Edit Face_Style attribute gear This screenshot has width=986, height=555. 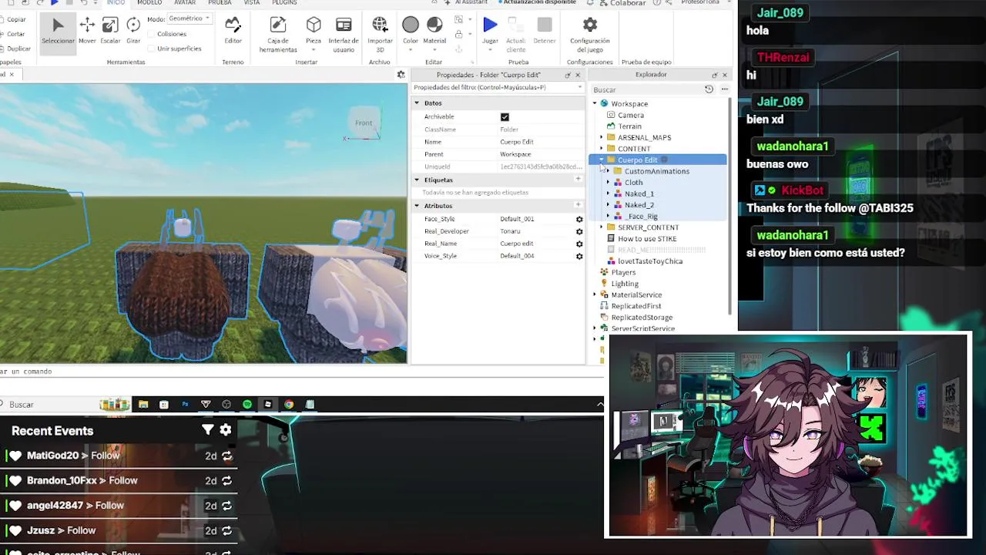click(579, 219)
